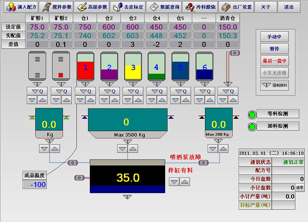Click the Q discharge button under bin 1

[85, 91]
